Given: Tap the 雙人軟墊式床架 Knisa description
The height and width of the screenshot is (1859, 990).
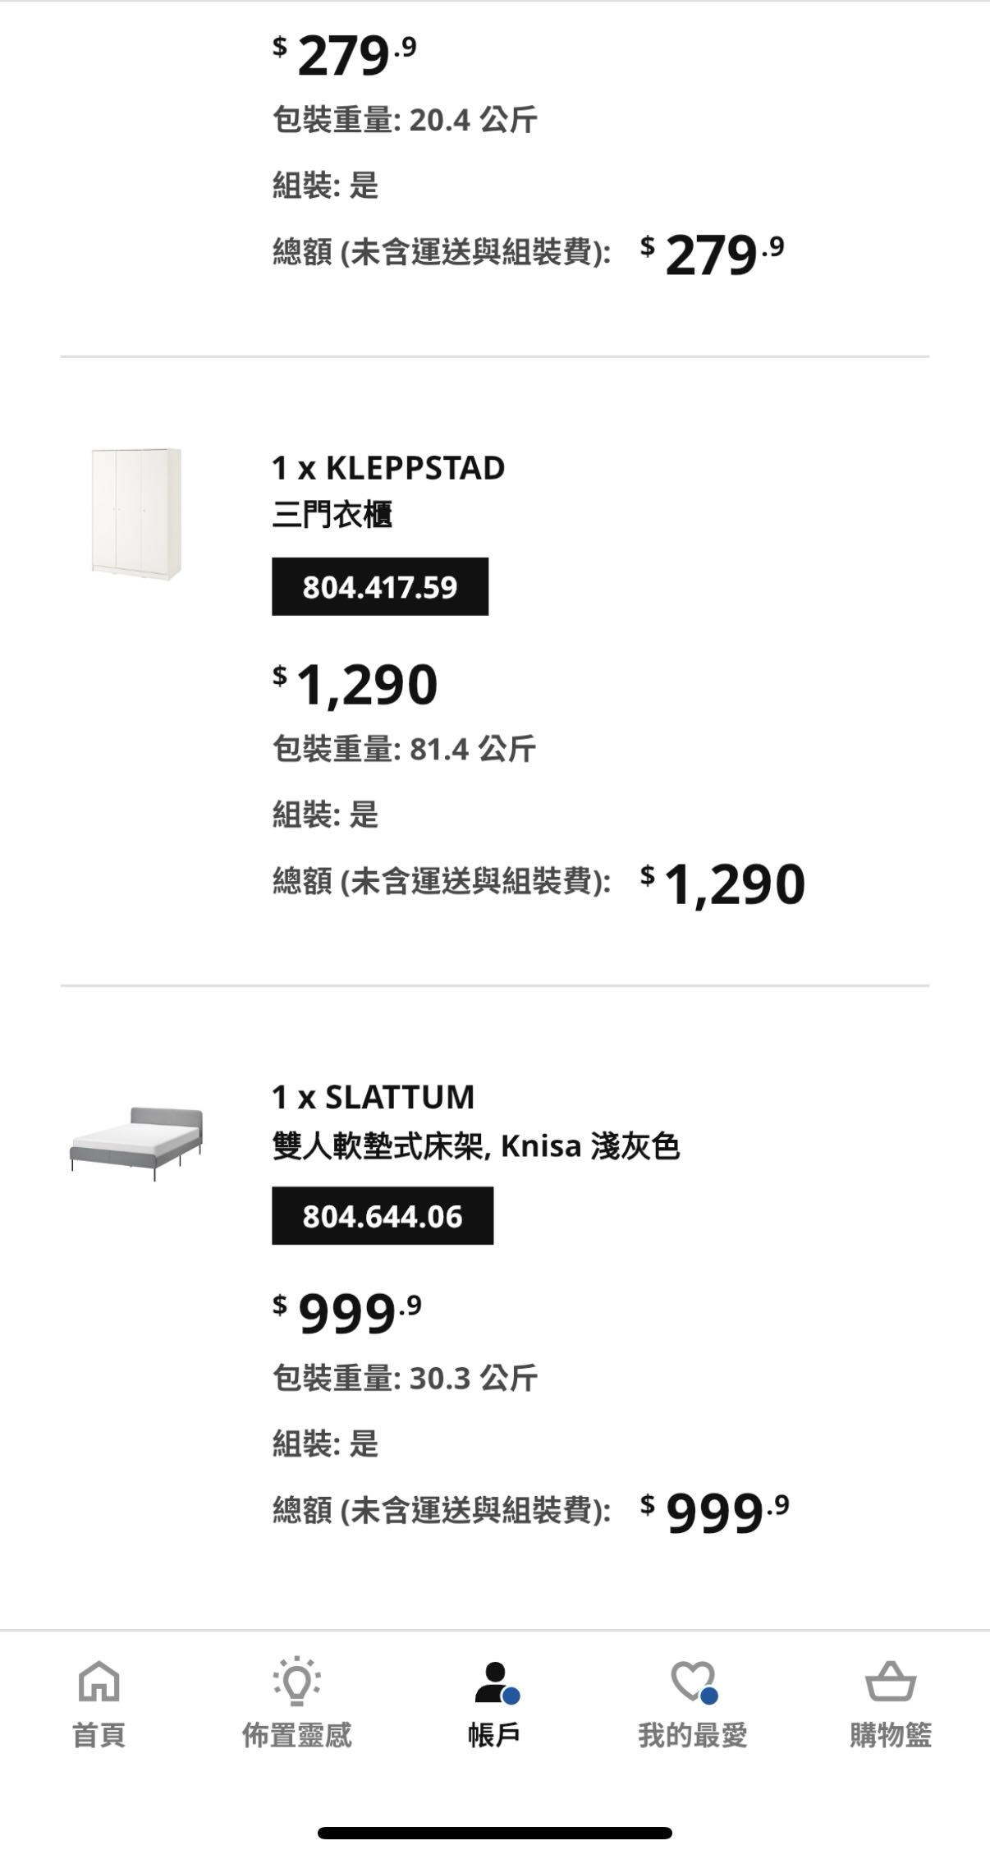Looking at the screenshot, I should coord(475,1145).
